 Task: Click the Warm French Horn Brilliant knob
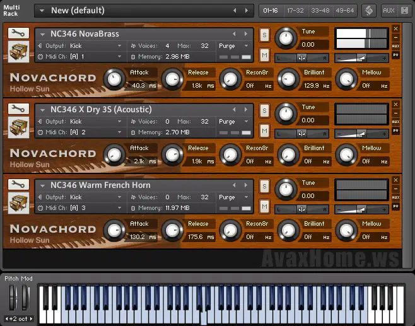(x=288, y=230)
